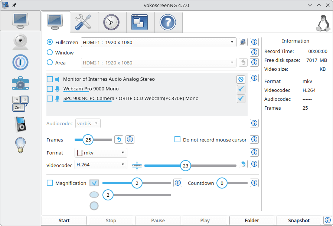Select the Window recording mode
The width and height of the screenshot is (333, 226).
click(50, 52)
